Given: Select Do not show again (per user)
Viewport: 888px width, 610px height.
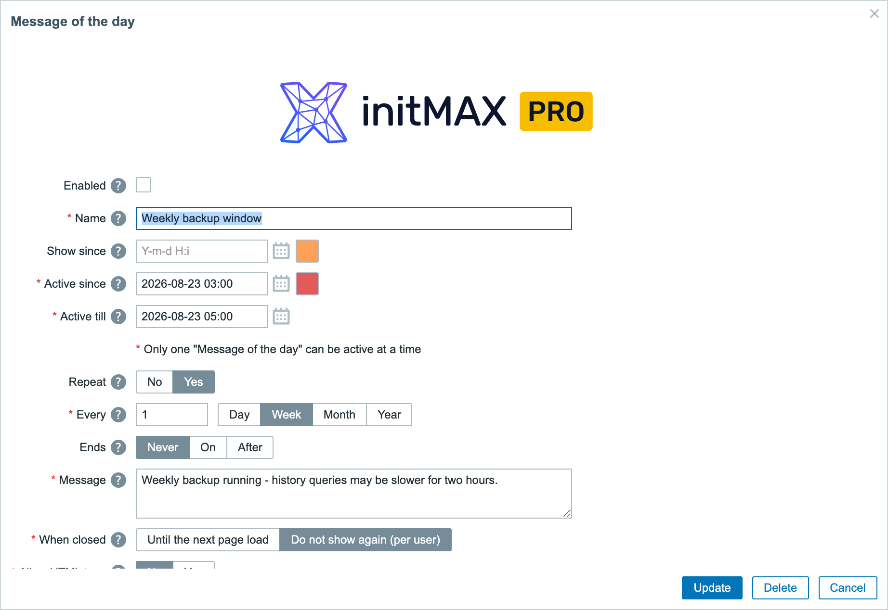Looking at the screenshot, I should [366, 540].
